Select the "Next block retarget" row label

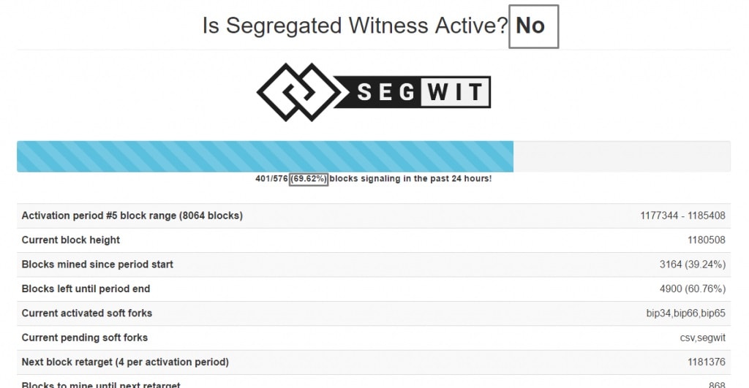125,362
